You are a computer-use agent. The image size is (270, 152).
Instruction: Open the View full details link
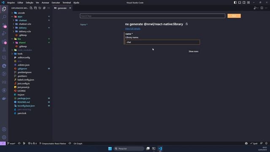point(132,29)
